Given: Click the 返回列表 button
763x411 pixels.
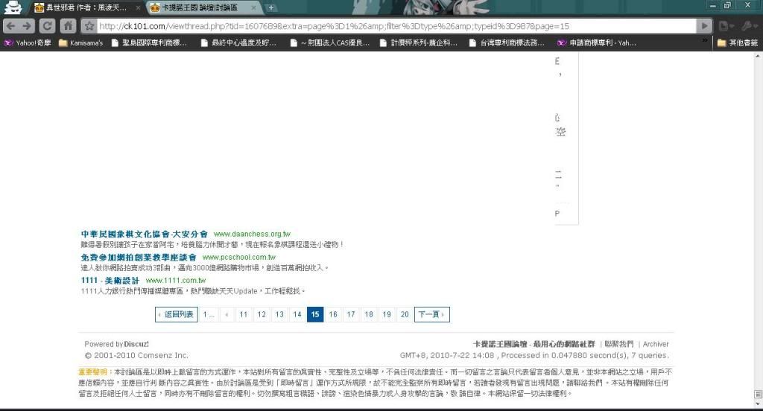Looking at the screenshot, I should coord(176,314).
